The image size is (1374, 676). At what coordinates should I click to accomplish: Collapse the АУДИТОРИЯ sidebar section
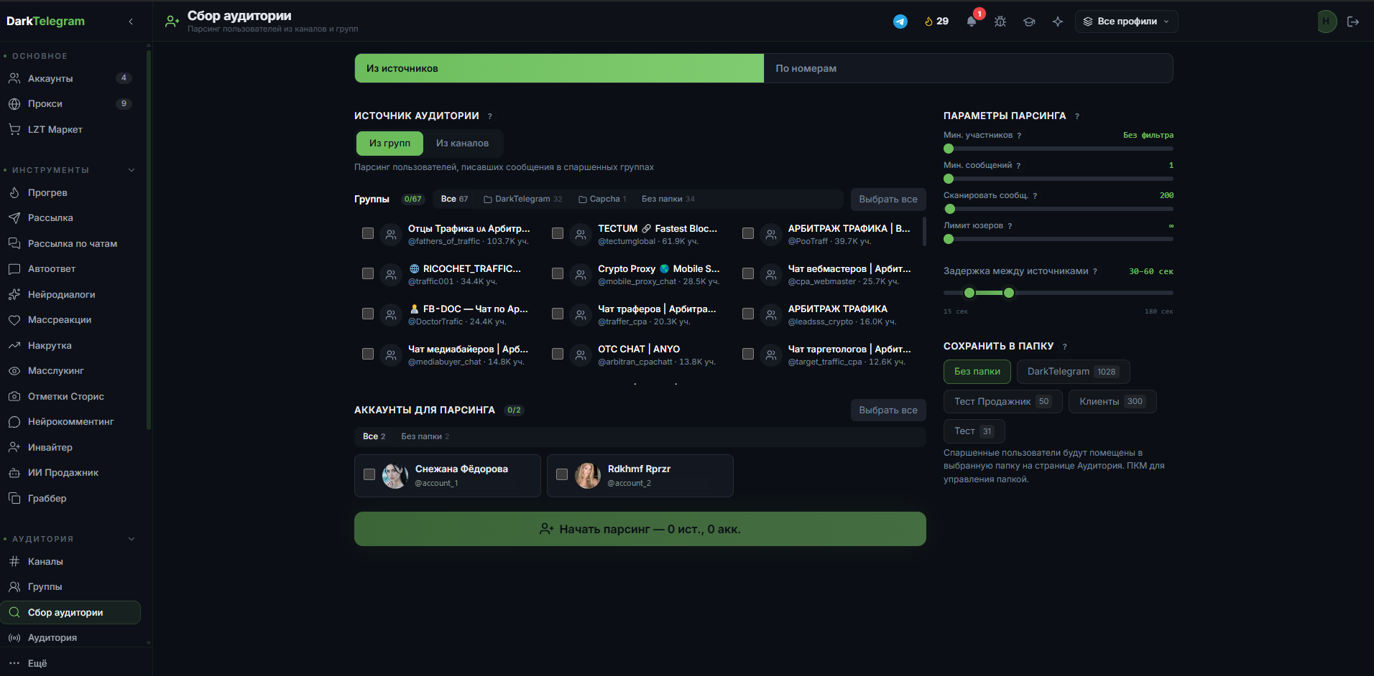pos(132,539)
